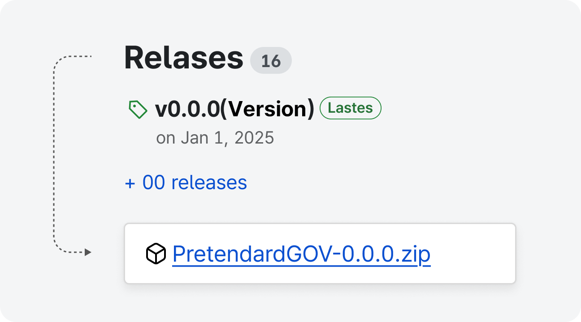The height and width of the screenshot is (322, 581).
Task: Open the v0.0.0 version number
Action: (187, 109)
